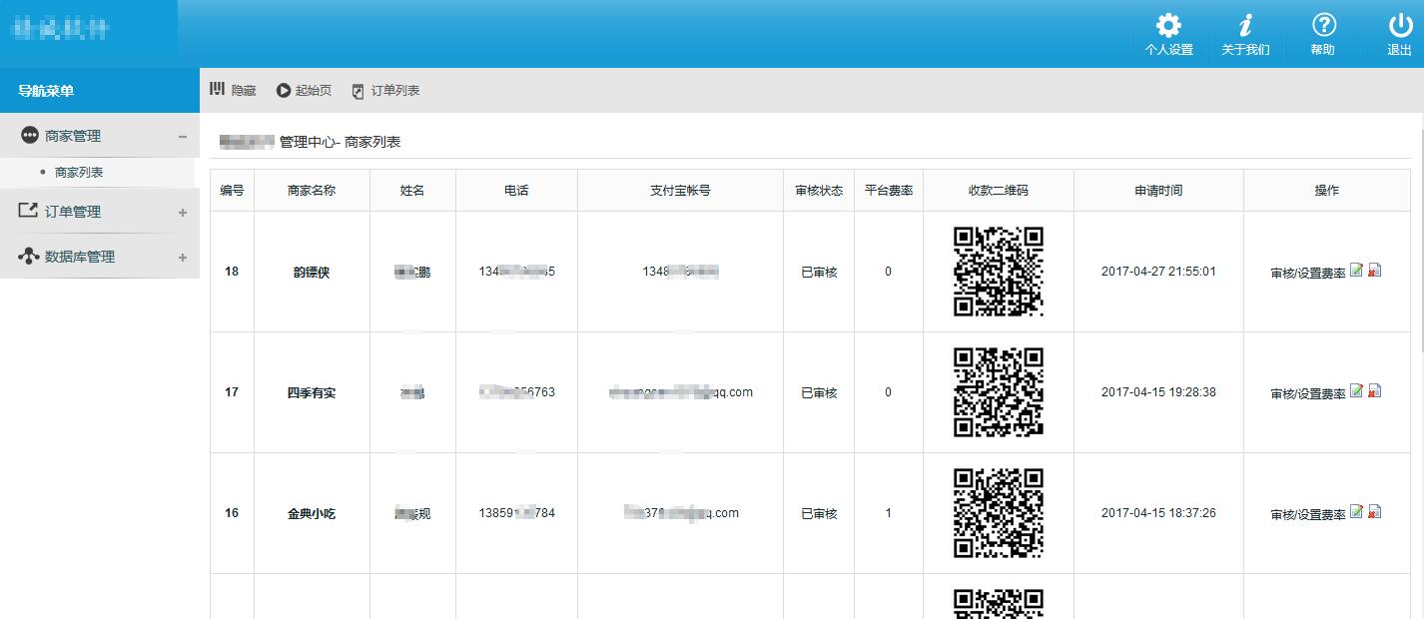Click QR code thumbnail for 韵镖侠
This screenshot has height=619, width=1424.
(x=999, y=272)
